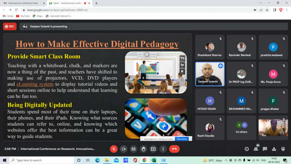291x164 pixels.
Task: Open the present now screen-share icon
Action: point(153,149)
